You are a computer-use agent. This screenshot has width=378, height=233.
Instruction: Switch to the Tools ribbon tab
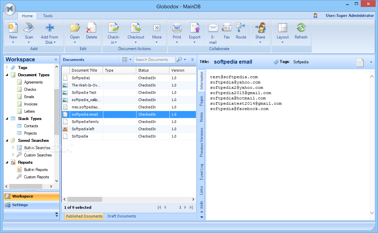click(48, 16)
